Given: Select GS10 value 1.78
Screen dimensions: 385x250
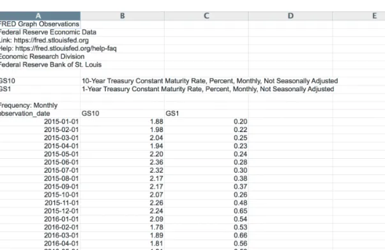Looking at the screenshot, I should click(x=123, y=227).
